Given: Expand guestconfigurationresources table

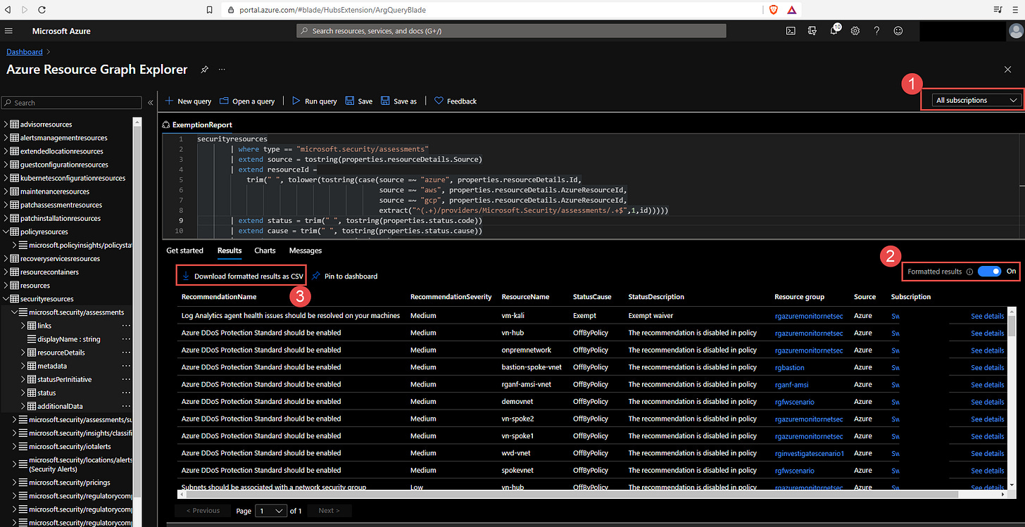Looking at the screenshot, I should (x=6, y=165).
